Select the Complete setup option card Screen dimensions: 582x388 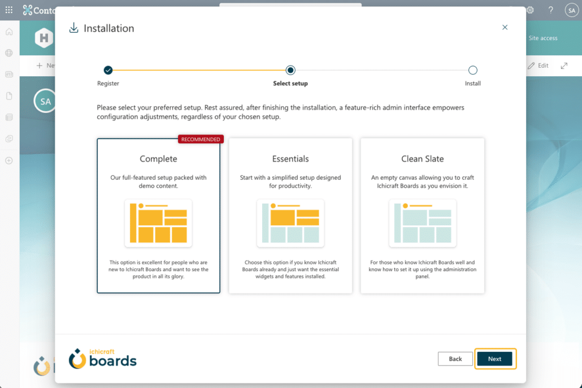pos(158,216)
